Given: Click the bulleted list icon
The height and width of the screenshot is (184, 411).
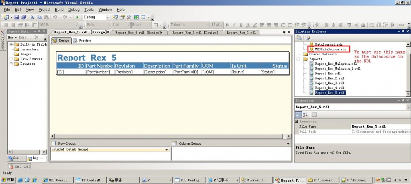Looking at the screenshot, I should tap(290, 25).
